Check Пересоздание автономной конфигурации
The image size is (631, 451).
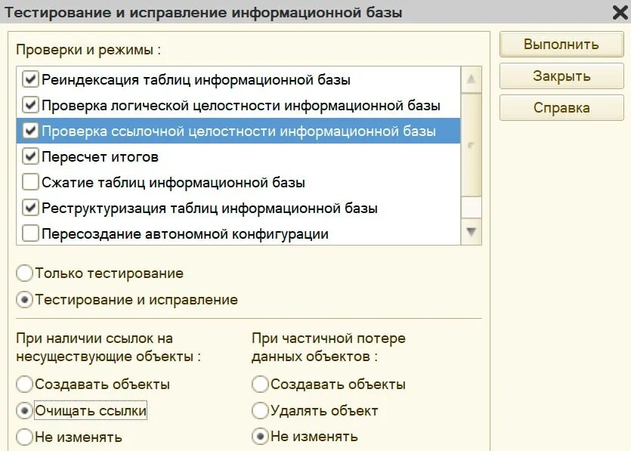pos(30,233)
